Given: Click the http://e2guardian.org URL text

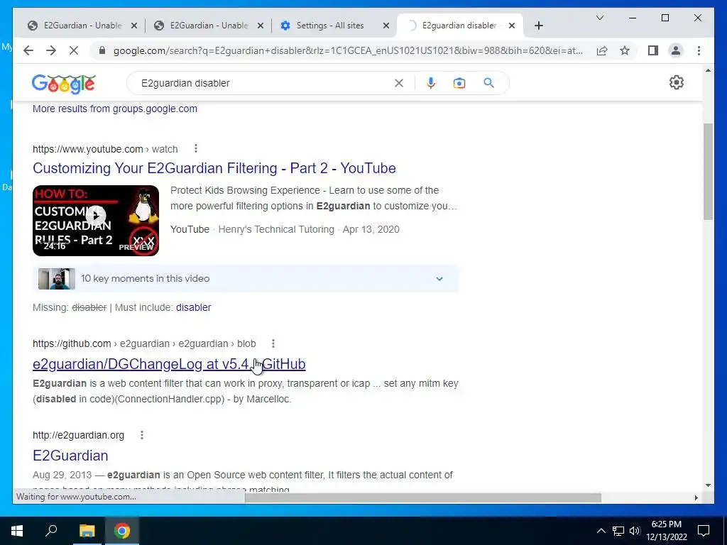Looking at the screenshot, I should tap(78, 435).
